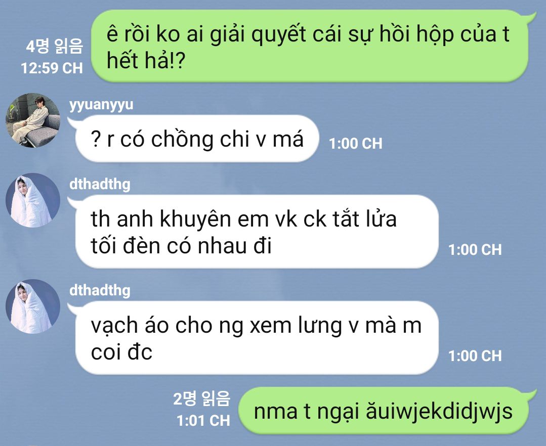546x446 pixels.
Task: Click the yyuanyyu username label
Action: click(x=101, y=104)
